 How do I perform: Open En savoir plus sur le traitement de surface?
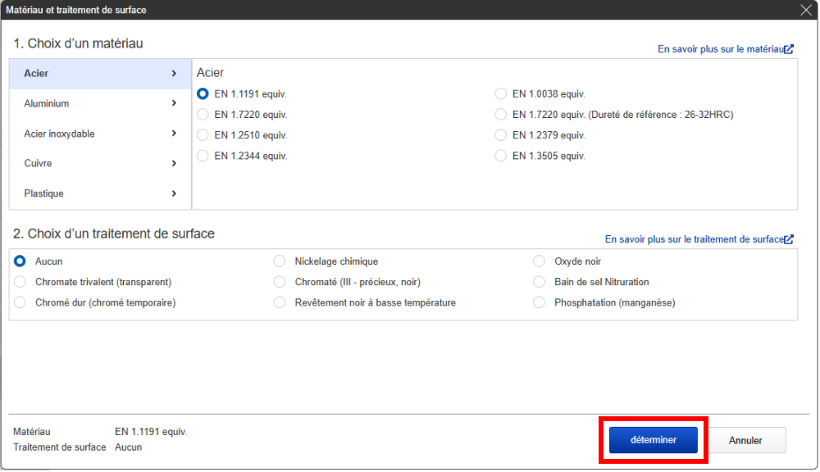tap(694, 239)
